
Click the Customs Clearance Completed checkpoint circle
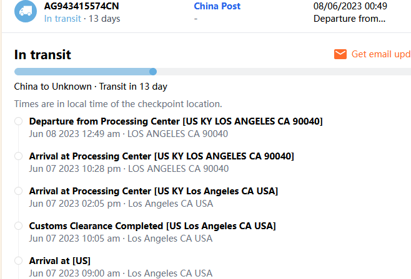coord(19,225)
